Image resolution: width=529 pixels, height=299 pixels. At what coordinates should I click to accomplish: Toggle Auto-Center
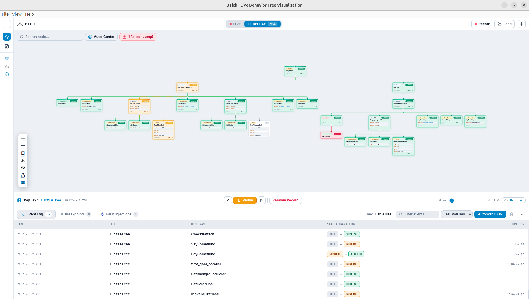point(101,37)
